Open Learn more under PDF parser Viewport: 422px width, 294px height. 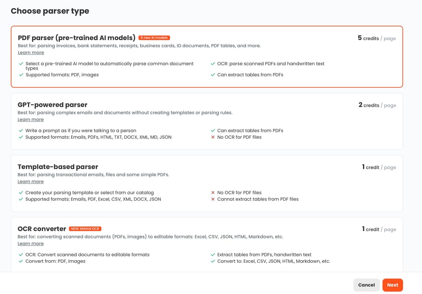point(30,52)
